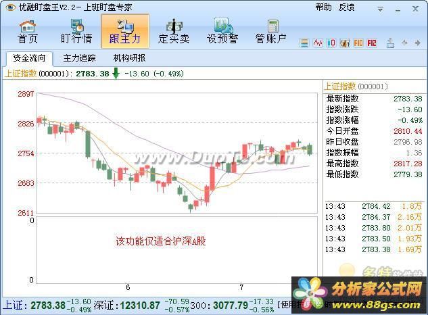Go back with the left arrow icon
Viewport: 428px width, 315px height.
click(x=404, y=43)
